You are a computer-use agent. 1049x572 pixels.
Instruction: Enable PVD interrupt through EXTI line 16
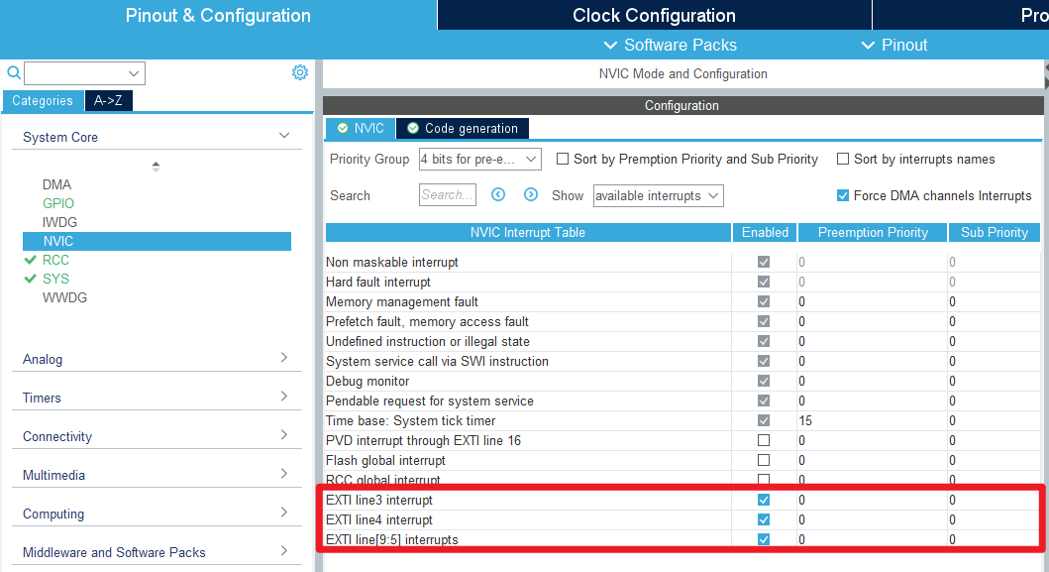point(764,440)
